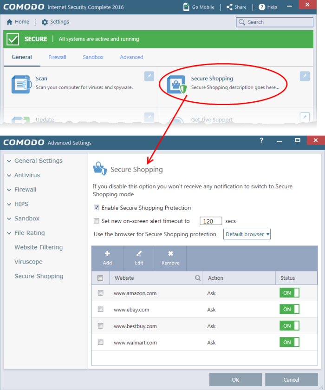Select the General tab
This screenshot has height=390, width=325.
22,57
